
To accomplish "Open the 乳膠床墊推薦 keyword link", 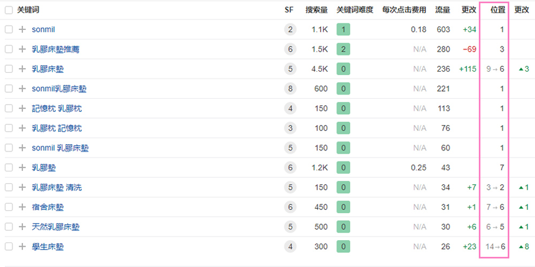I will tap(56, 50).
